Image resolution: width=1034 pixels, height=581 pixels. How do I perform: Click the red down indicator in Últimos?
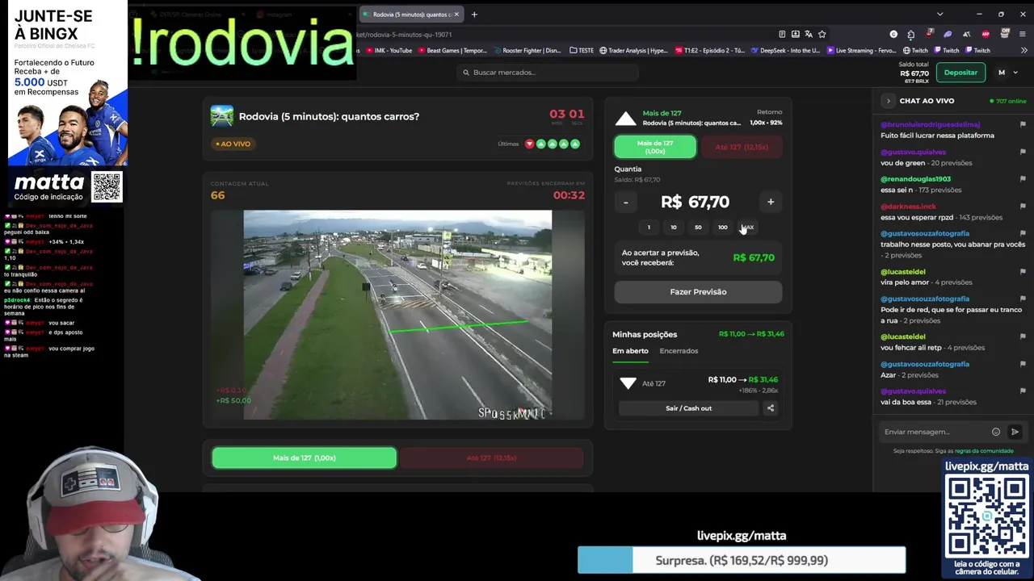[529, 144]
